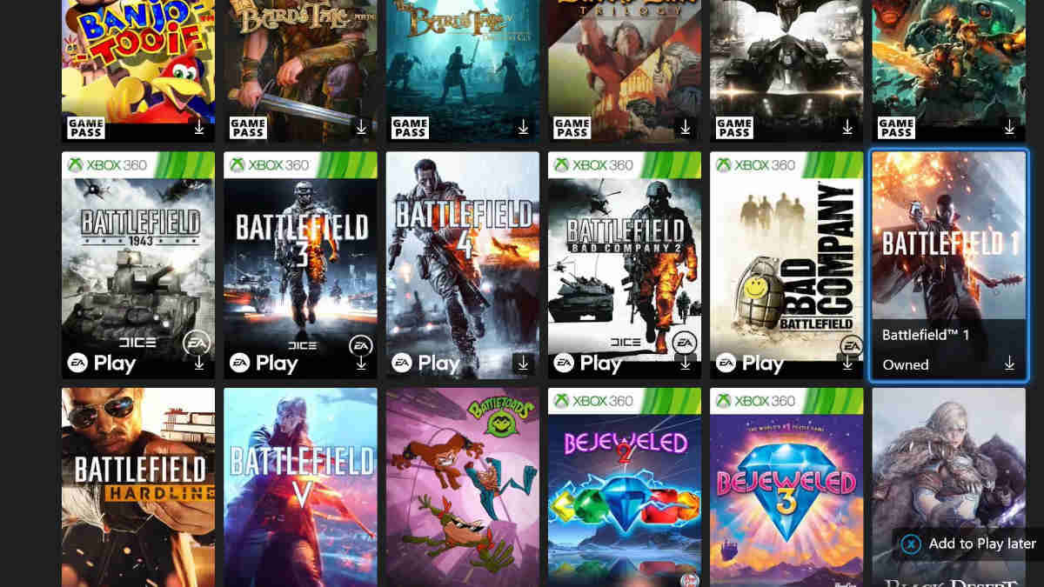Screen dimensions: 1044x587
Task: Open the Battlefield Hardline game tile
Action: coord(138,487)
